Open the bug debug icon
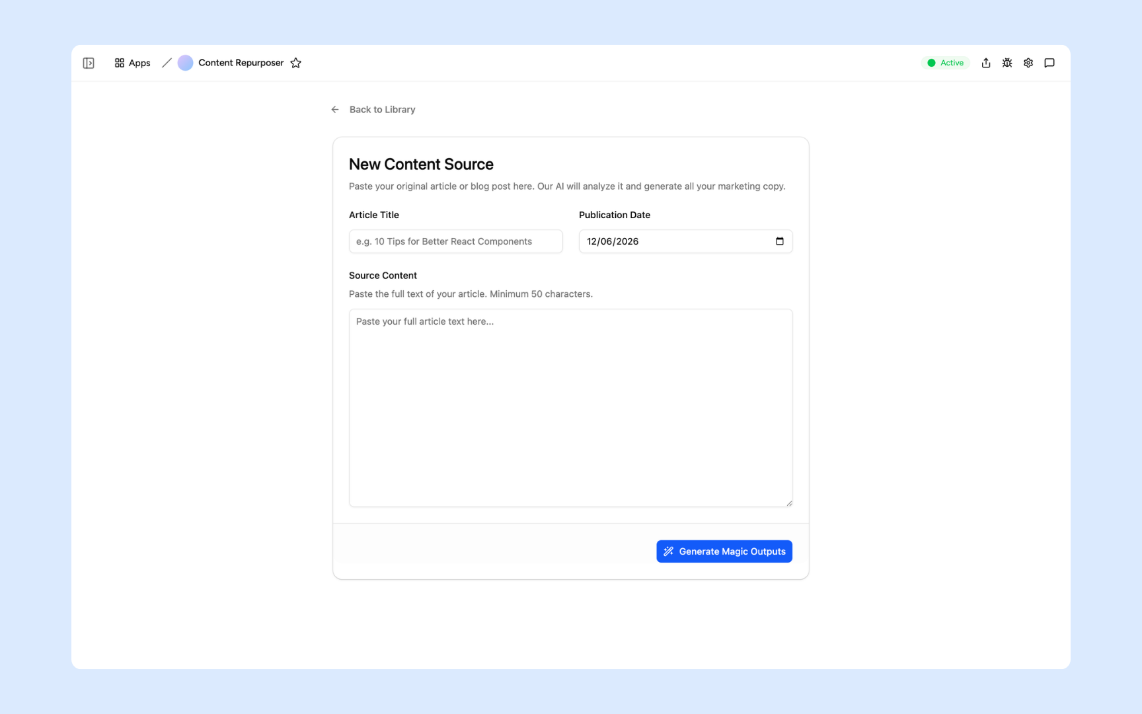 (1007, 63)
